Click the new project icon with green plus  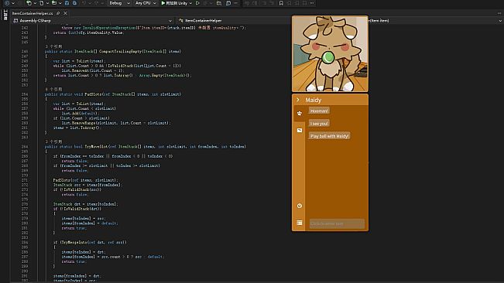pyautogui.click(x=29, y=3)
